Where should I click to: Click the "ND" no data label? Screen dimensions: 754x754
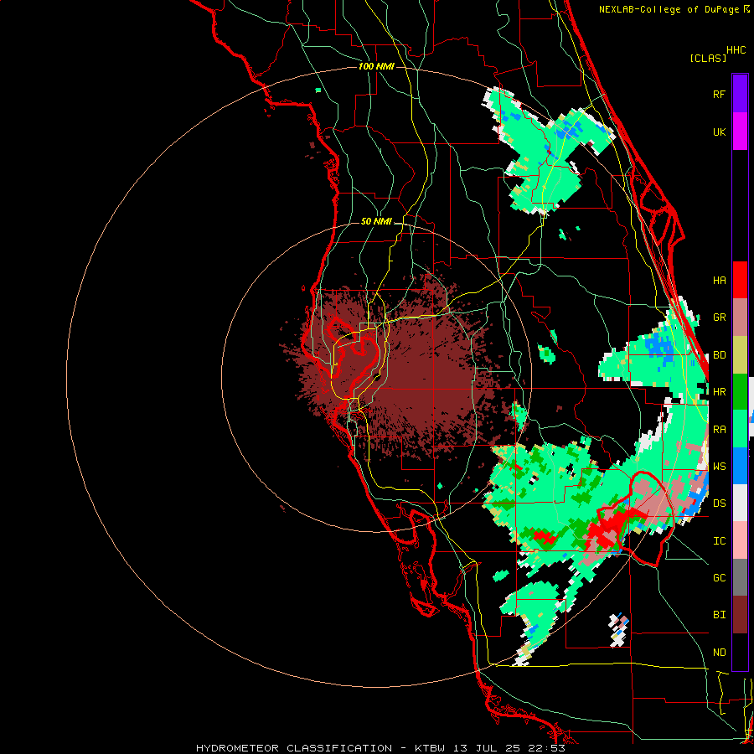719,653
